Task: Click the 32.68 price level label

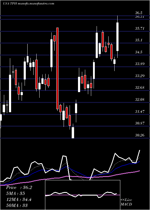Action: click(x=139, y=88)
